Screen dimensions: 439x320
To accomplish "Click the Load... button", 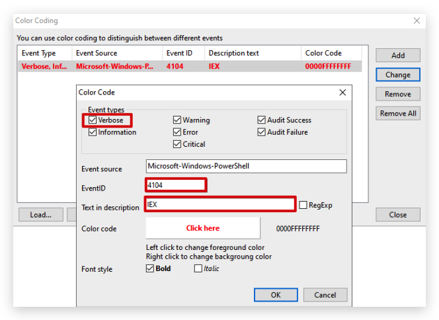I will click(x=41, y=215).
